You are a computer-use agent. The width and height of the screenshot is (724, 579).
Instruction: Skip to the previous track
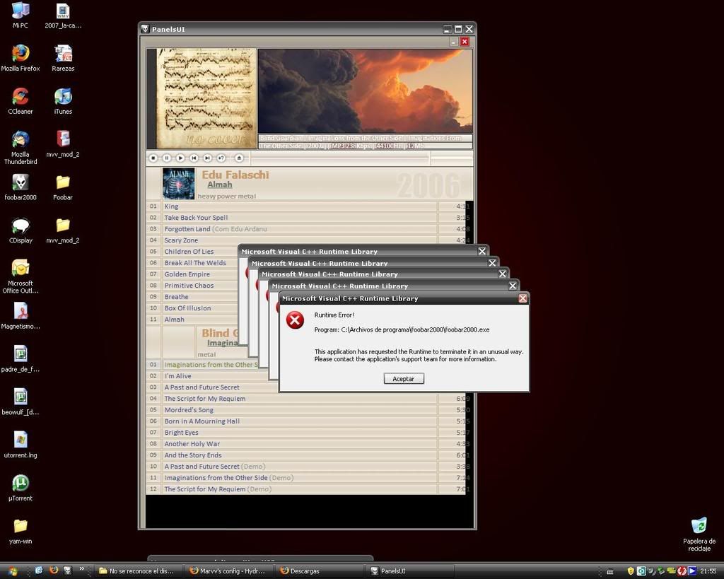(x=194, y=158)
